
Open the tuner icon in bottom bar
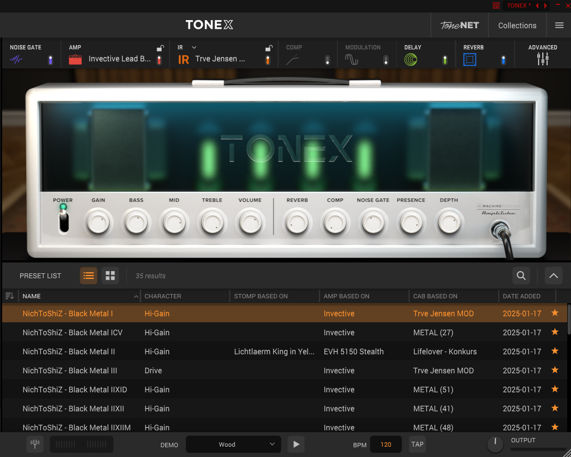(35, 444)
